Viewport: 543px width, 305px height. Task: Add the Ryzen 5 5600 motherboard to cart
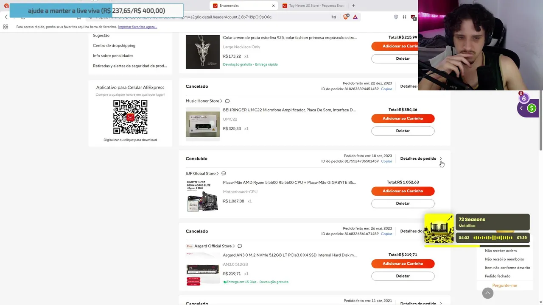click(403, 191)
